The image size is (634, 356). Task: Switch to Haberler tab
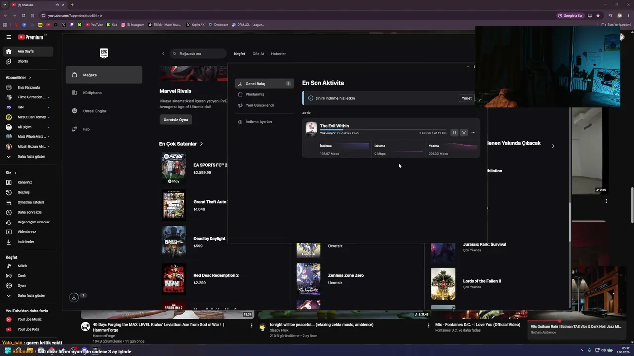coord(278,54)
